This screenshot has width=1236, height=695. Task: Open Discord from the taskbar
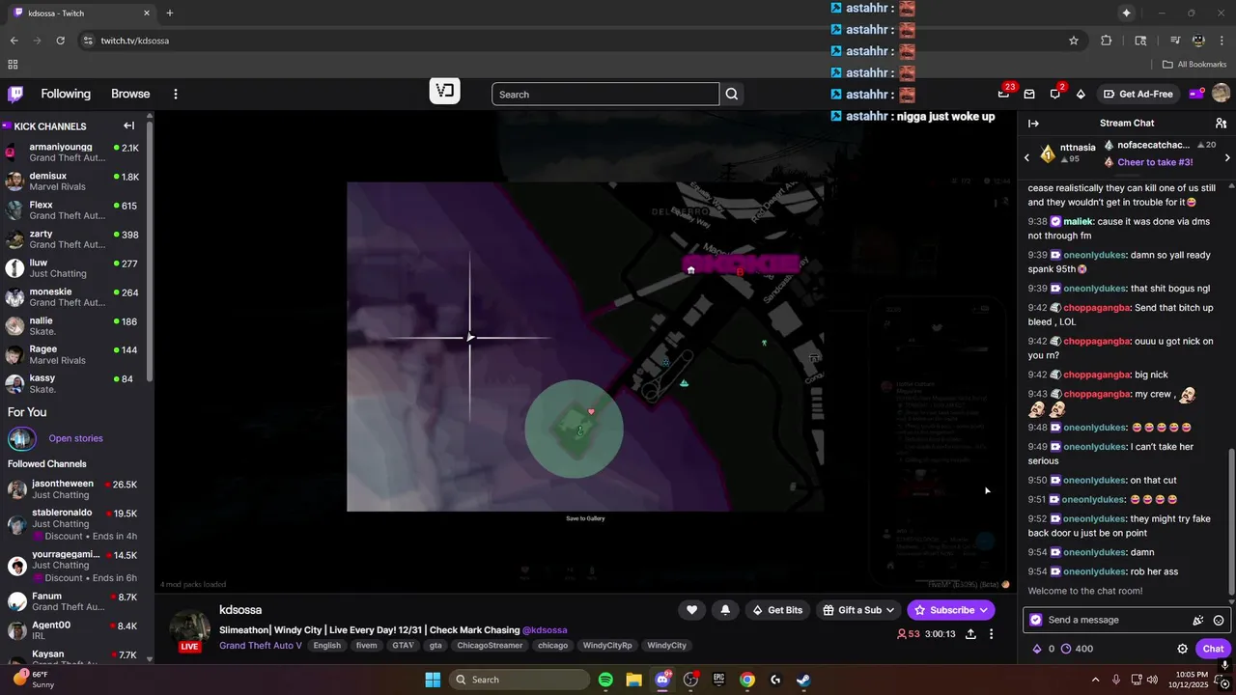[x=662, y=680]
